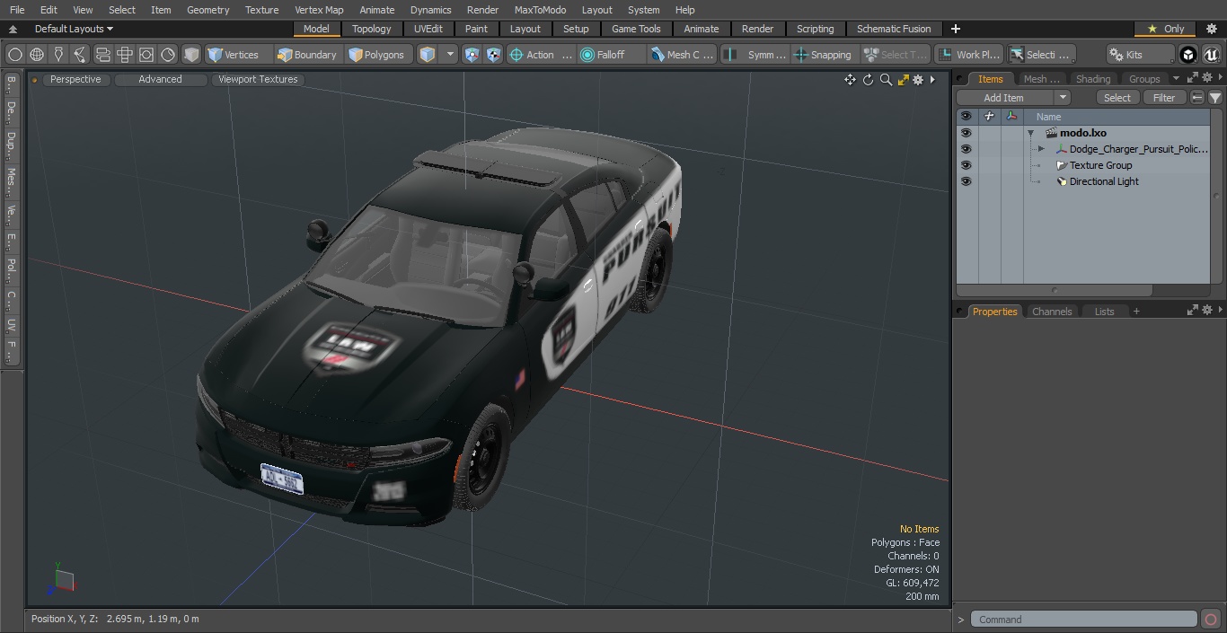Hide the Directional Light item
The width and height of the screenshot is (1227, 633).
click(966, 181)
